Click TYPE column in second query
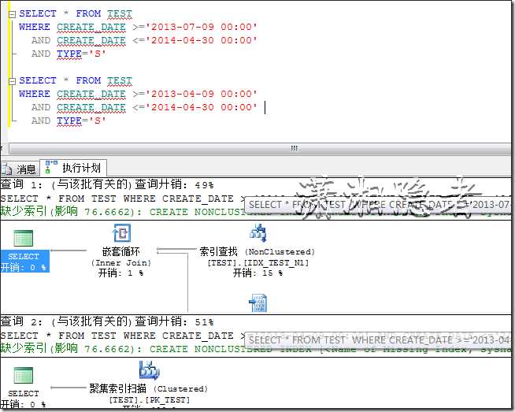This screenshot has width=515, height=412. click(69, 121)
